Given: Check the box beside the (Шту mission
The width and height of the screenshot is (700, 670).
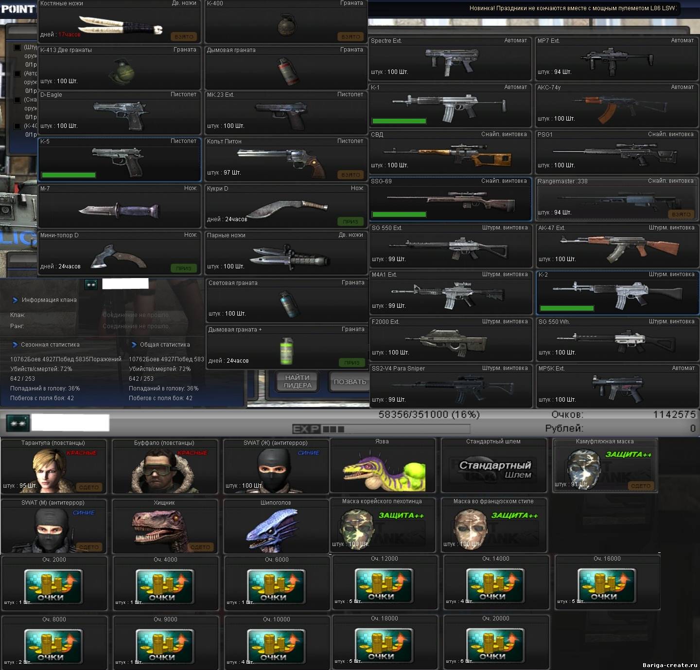Looking at the screenshot, I should click(x=17, y=48).
